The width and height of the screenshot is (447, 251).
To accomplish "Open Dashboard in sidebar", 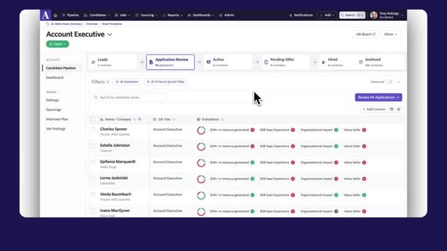I will [54, 77].
